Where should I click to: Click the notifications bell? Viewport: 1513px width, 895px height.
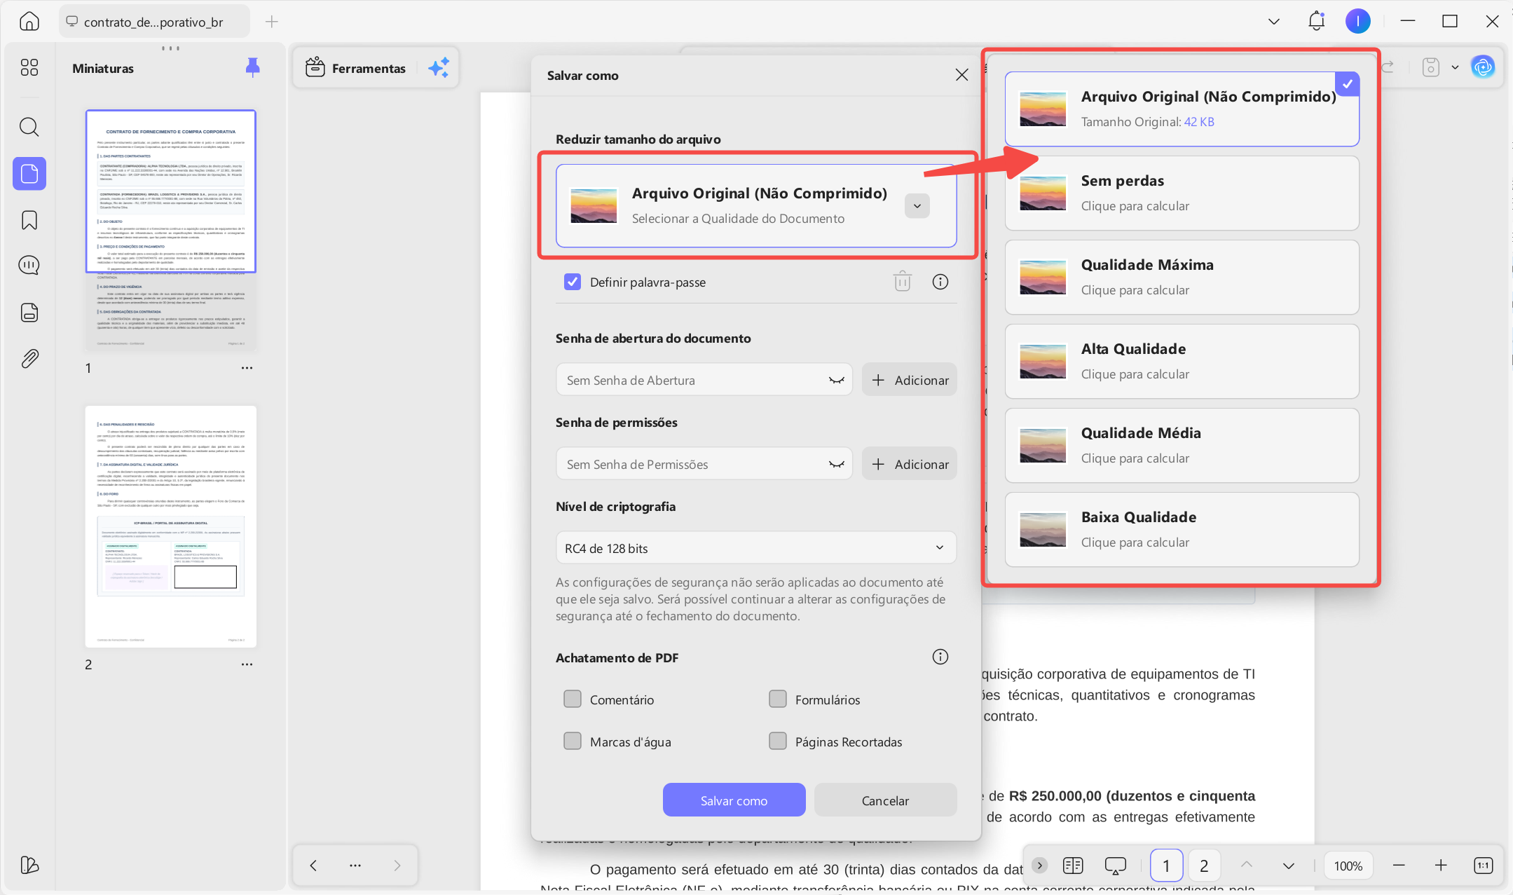tap(1316, 21)
